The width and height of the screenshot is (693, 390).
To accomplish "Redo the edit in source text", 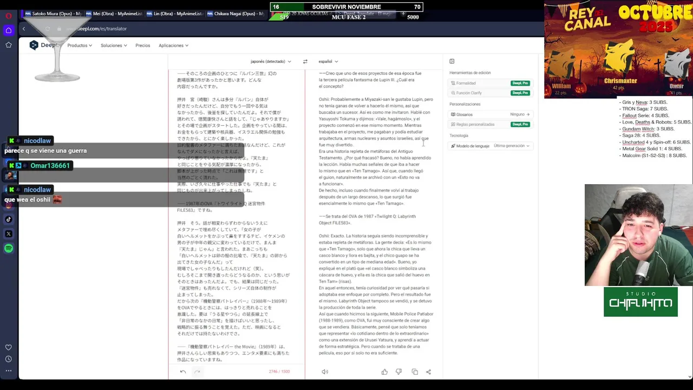I will tap(197, 372).
